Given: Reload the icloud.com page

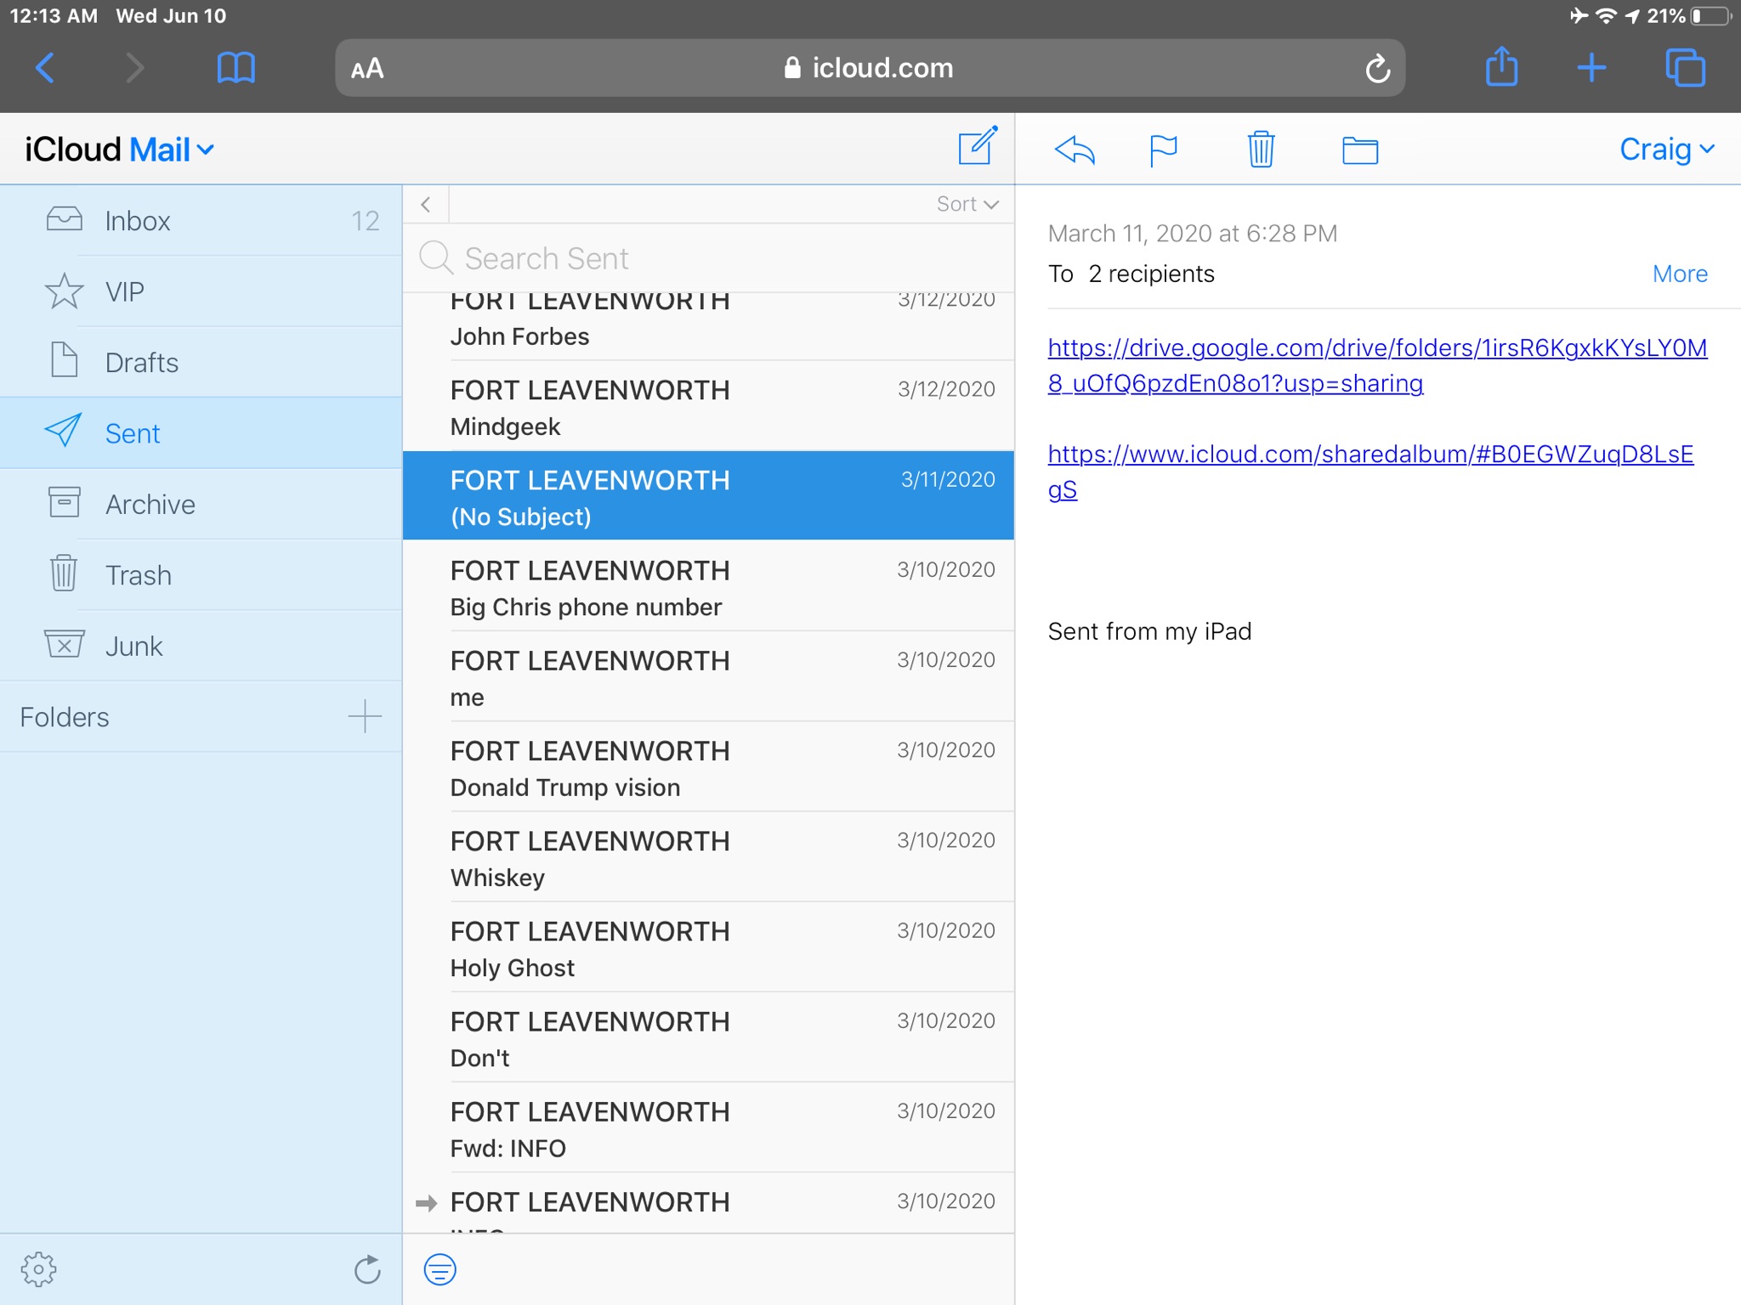Looking at the screenshot, I should pyautogui.click(x=1377, y=68).
